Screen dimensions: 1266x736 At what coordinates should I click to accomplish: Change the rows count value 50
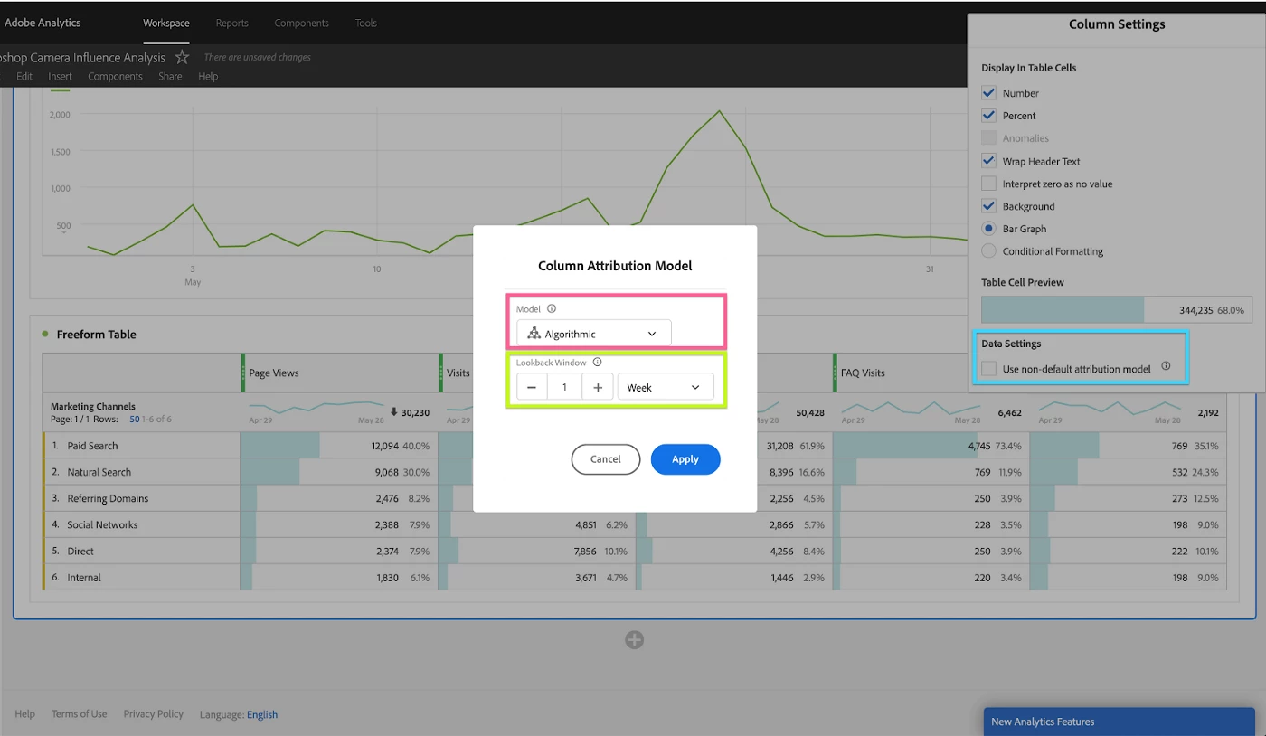[x=135, y=420]
